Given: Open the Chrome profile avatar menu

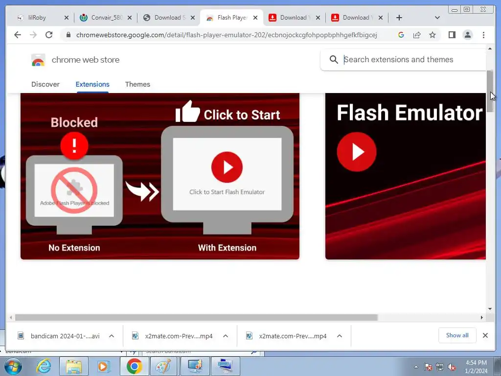Looking at the screenshot, I should click(467, 35).
